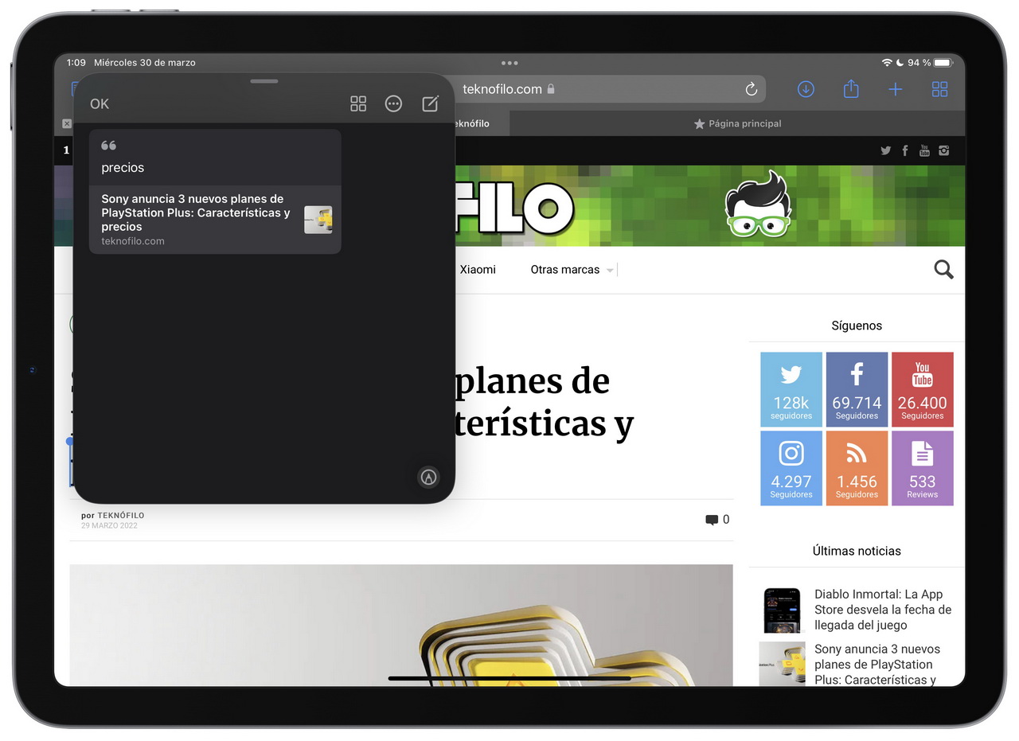Tap the 1:09 clock in status bar

[76, 63]
